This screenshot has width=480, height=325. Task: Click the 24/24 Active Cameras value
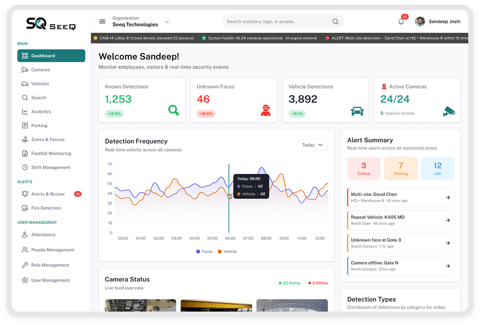(395, 99)
